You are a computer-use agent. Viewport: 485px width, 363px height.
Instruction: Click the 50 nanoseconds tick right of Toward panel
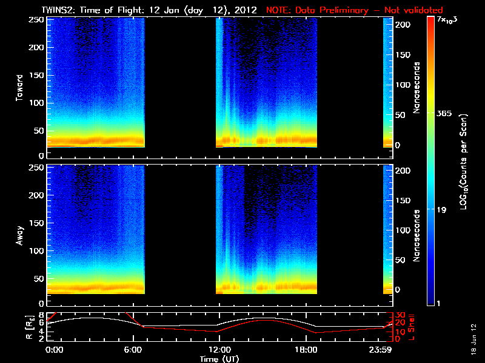click(400, 115)
